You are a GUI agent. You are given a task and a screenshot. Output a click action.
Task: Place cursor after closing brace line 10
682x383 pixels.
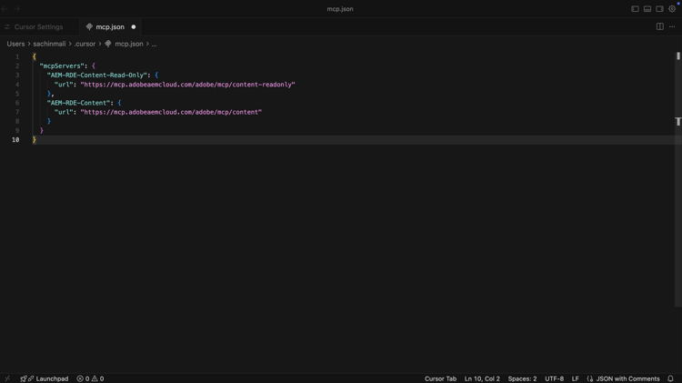pos(37,140)
